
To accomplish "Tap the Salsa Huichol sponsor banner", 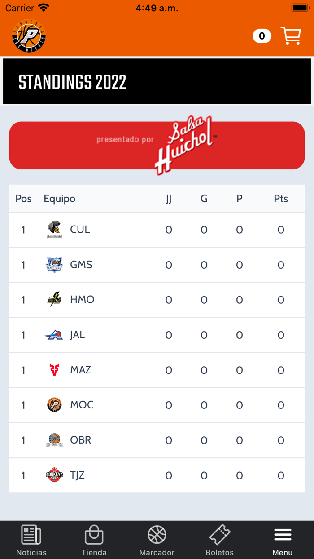I will [x=157, y=145].
